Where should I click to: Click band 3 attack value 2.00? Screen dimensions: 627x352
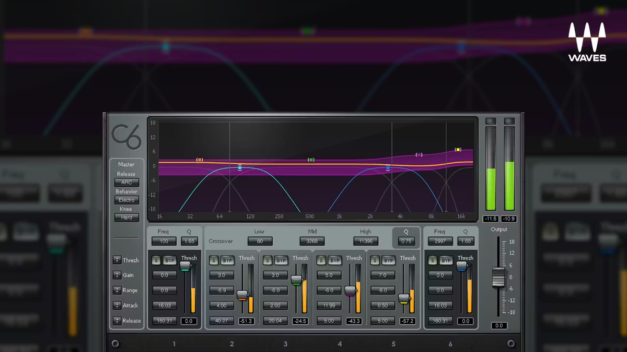275,306
